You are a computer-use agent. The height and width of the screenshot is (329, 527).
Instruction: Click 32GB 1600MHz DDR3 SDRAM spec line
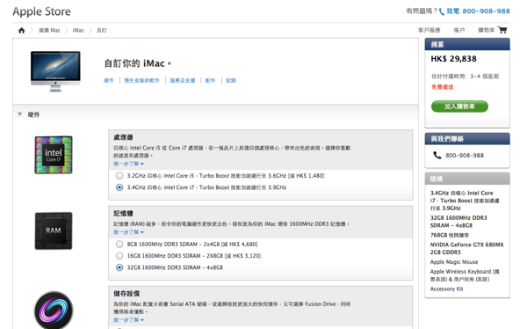pyautogui.click(x=458, y=222)
